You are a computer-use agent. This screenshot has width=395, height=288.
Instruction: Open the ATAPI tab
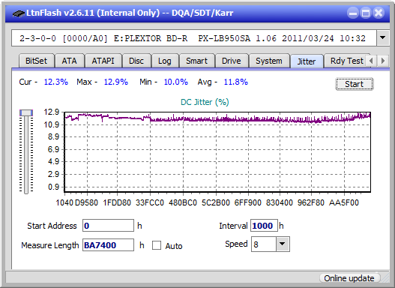103,61
